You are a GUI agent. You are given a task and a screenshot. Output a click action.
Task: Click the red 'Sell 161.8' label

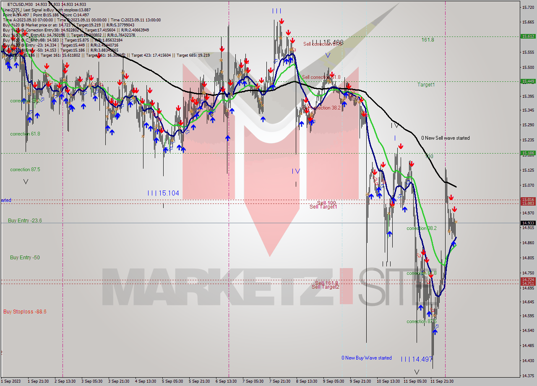point(326,283)
